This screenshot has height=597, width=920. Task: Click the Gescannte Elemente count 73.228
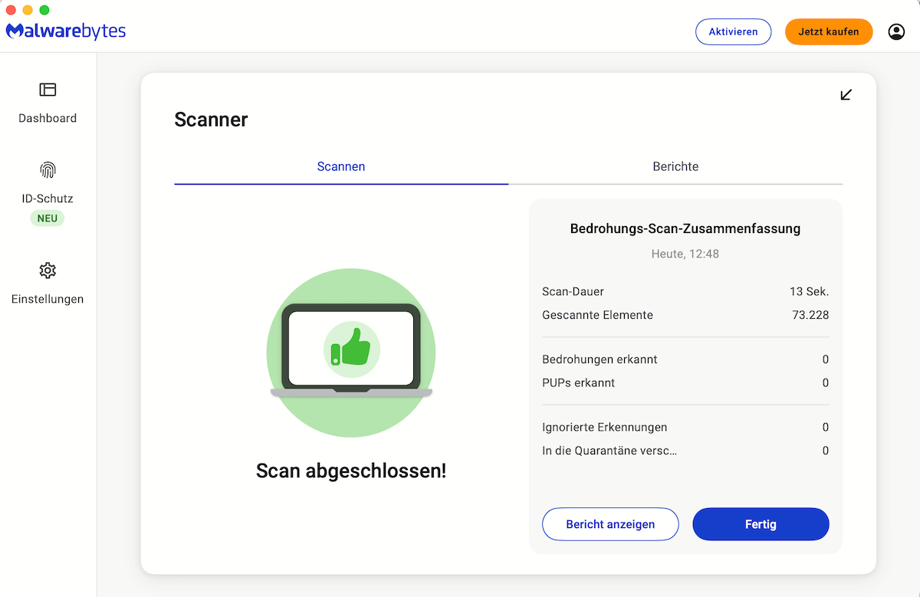click(x=810, y=315)
